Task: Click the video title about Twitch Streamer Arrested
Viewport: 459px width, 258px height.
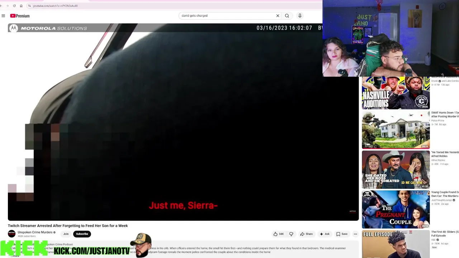Action: click(x=68, y=226)
